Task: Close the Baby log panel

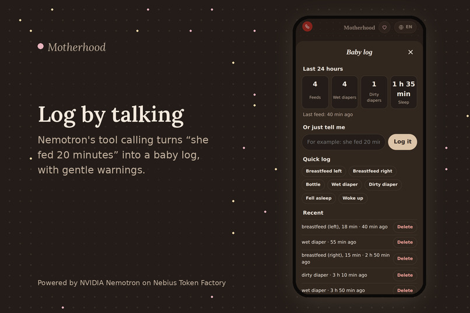Action: click(x=411, y=52)
